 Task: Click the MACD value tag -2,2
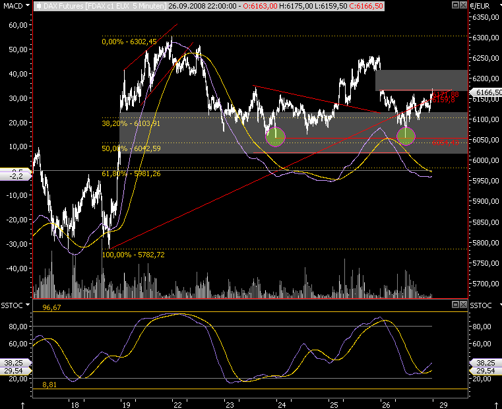(16, 176)
